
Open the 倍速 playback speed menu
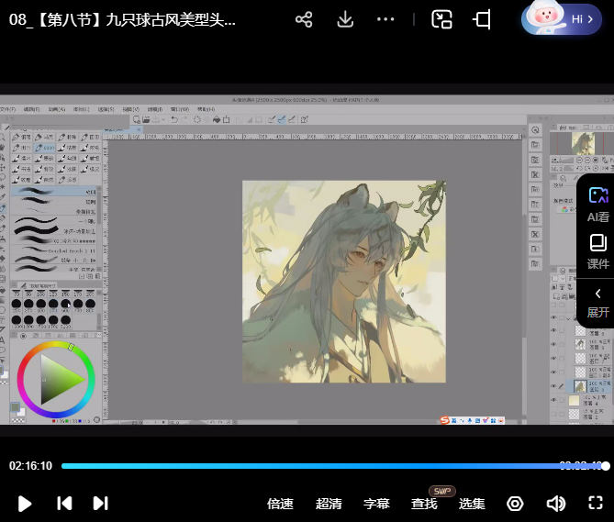point(280,504)
